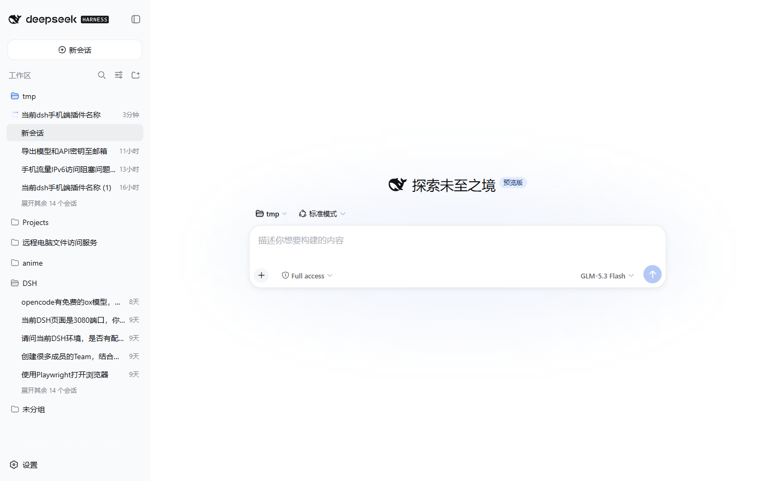Expand the anime folder
The width and height of the screenshot is (770, 481).
point(75,263)
